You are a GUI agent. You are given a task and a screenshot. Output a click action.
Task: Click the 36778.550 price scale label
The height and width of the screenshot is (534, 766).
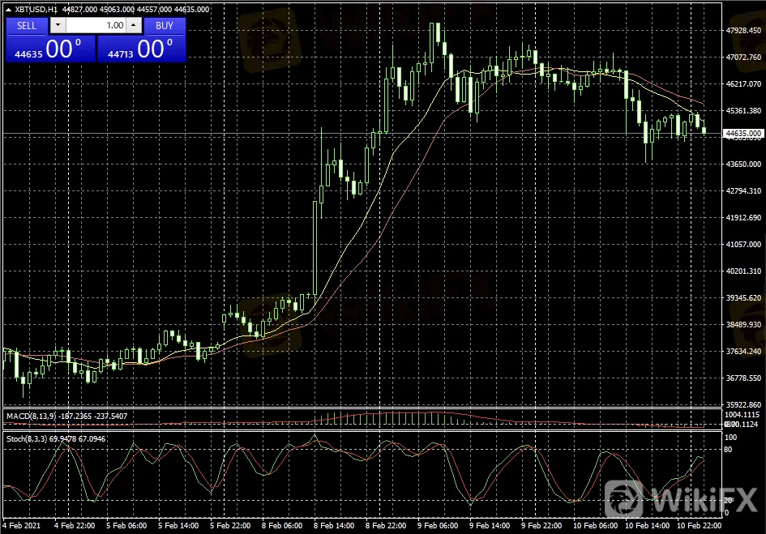743,378
